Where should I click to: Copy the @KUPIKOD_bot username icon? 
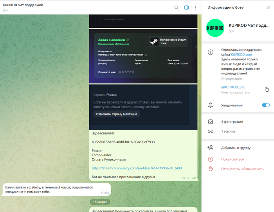[x=267, y=90]
